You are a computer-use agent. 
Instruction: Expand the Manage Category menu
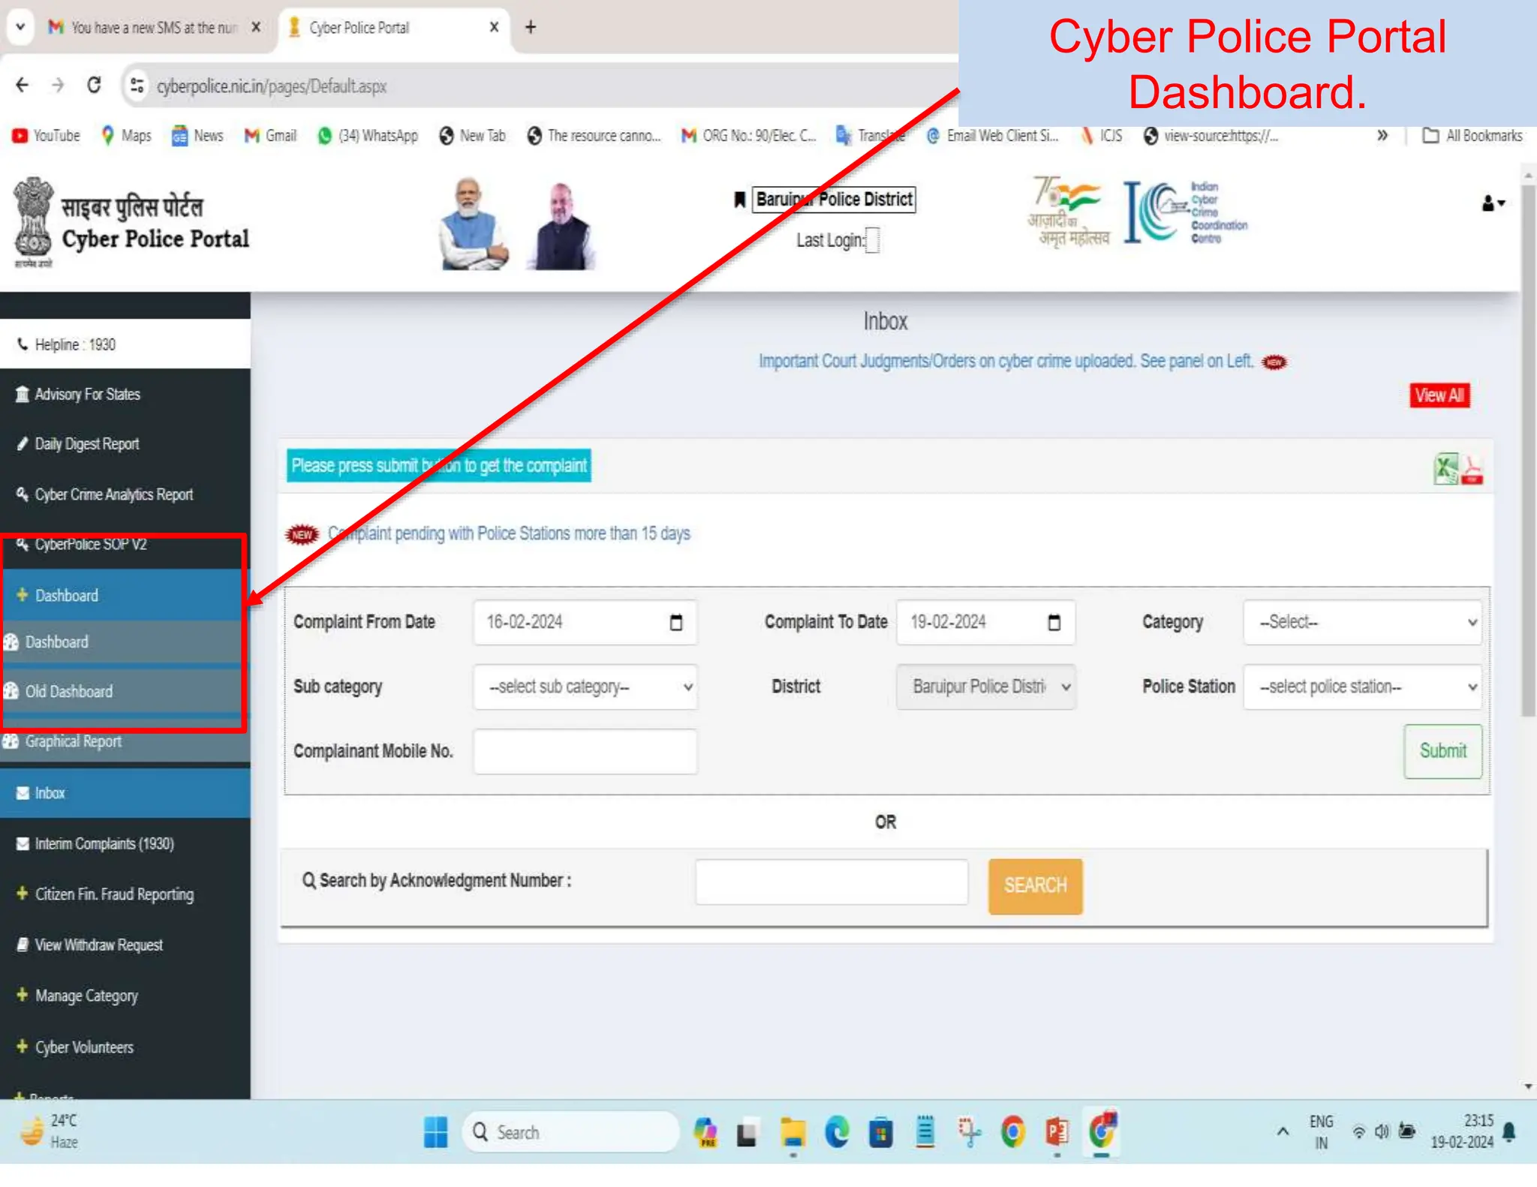click(x=86, y=996)
